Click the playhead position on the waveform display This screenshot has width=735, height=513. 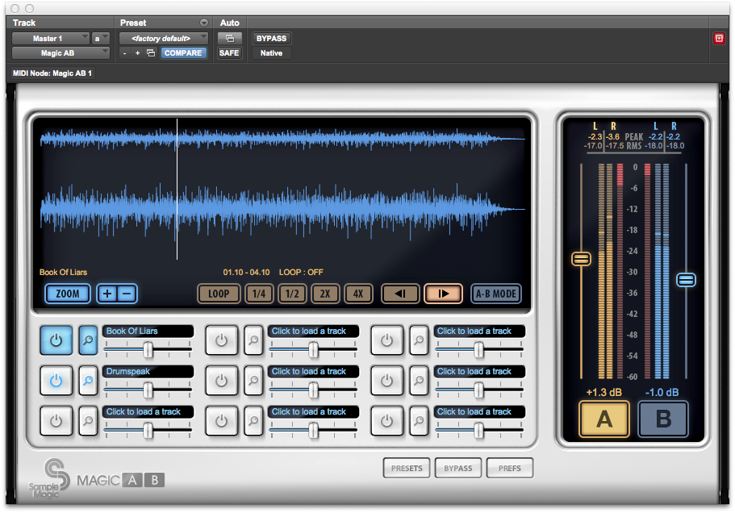click(177, 190)
